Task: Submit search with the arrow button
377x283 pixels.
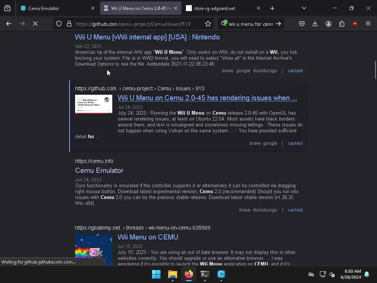Action: pos(278,24)
